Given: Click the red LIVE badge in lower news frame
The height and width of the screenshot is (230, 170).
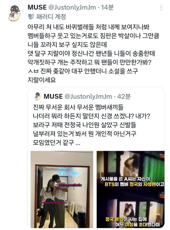Looking at the screenshot, I should point(163,197).
